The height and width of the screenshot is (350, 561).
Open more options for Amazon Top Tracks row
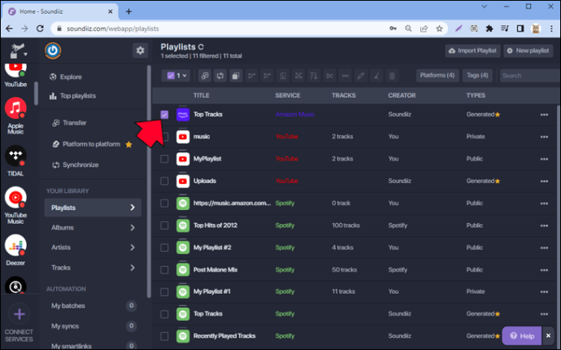click(544, 115)
